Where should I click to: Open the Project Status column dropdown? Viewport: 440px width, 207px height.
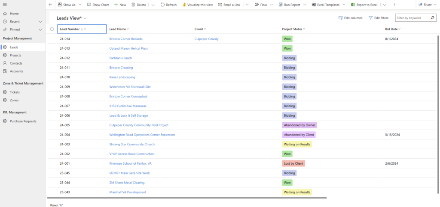coord(304,29)
